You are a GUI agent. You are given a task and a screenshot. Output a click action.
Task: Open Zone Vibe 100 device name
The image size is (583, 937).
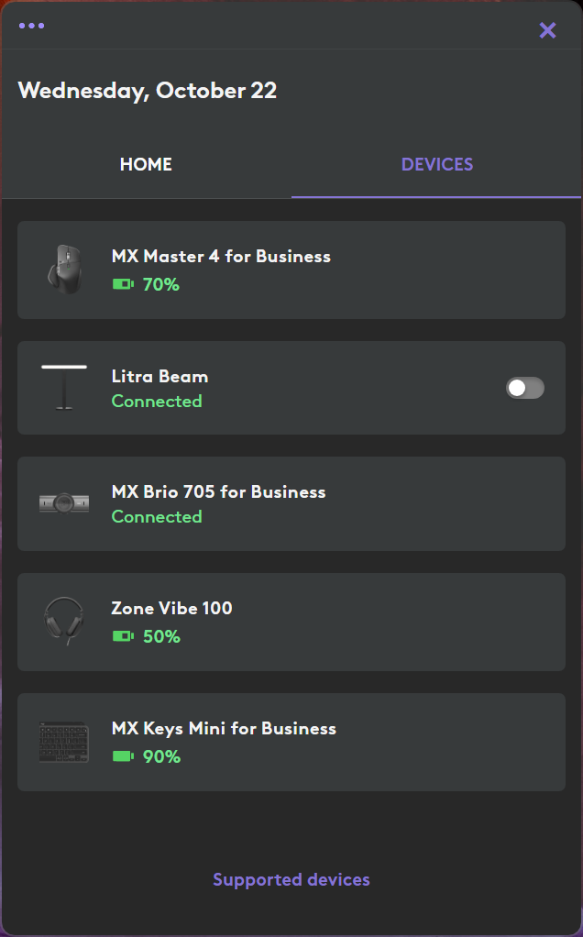[171, 608]
